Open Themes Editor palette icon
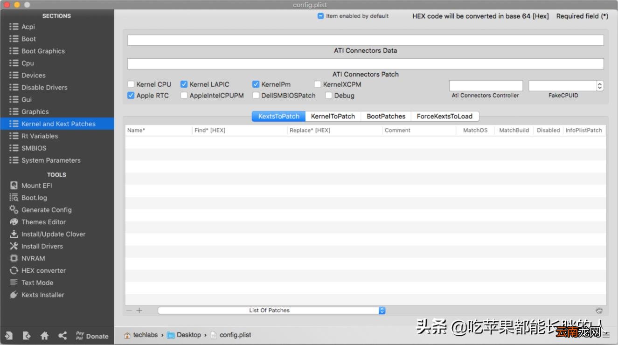Image resolution: width=618 pixels, height=345 pixels. click(x=14, y=222)
